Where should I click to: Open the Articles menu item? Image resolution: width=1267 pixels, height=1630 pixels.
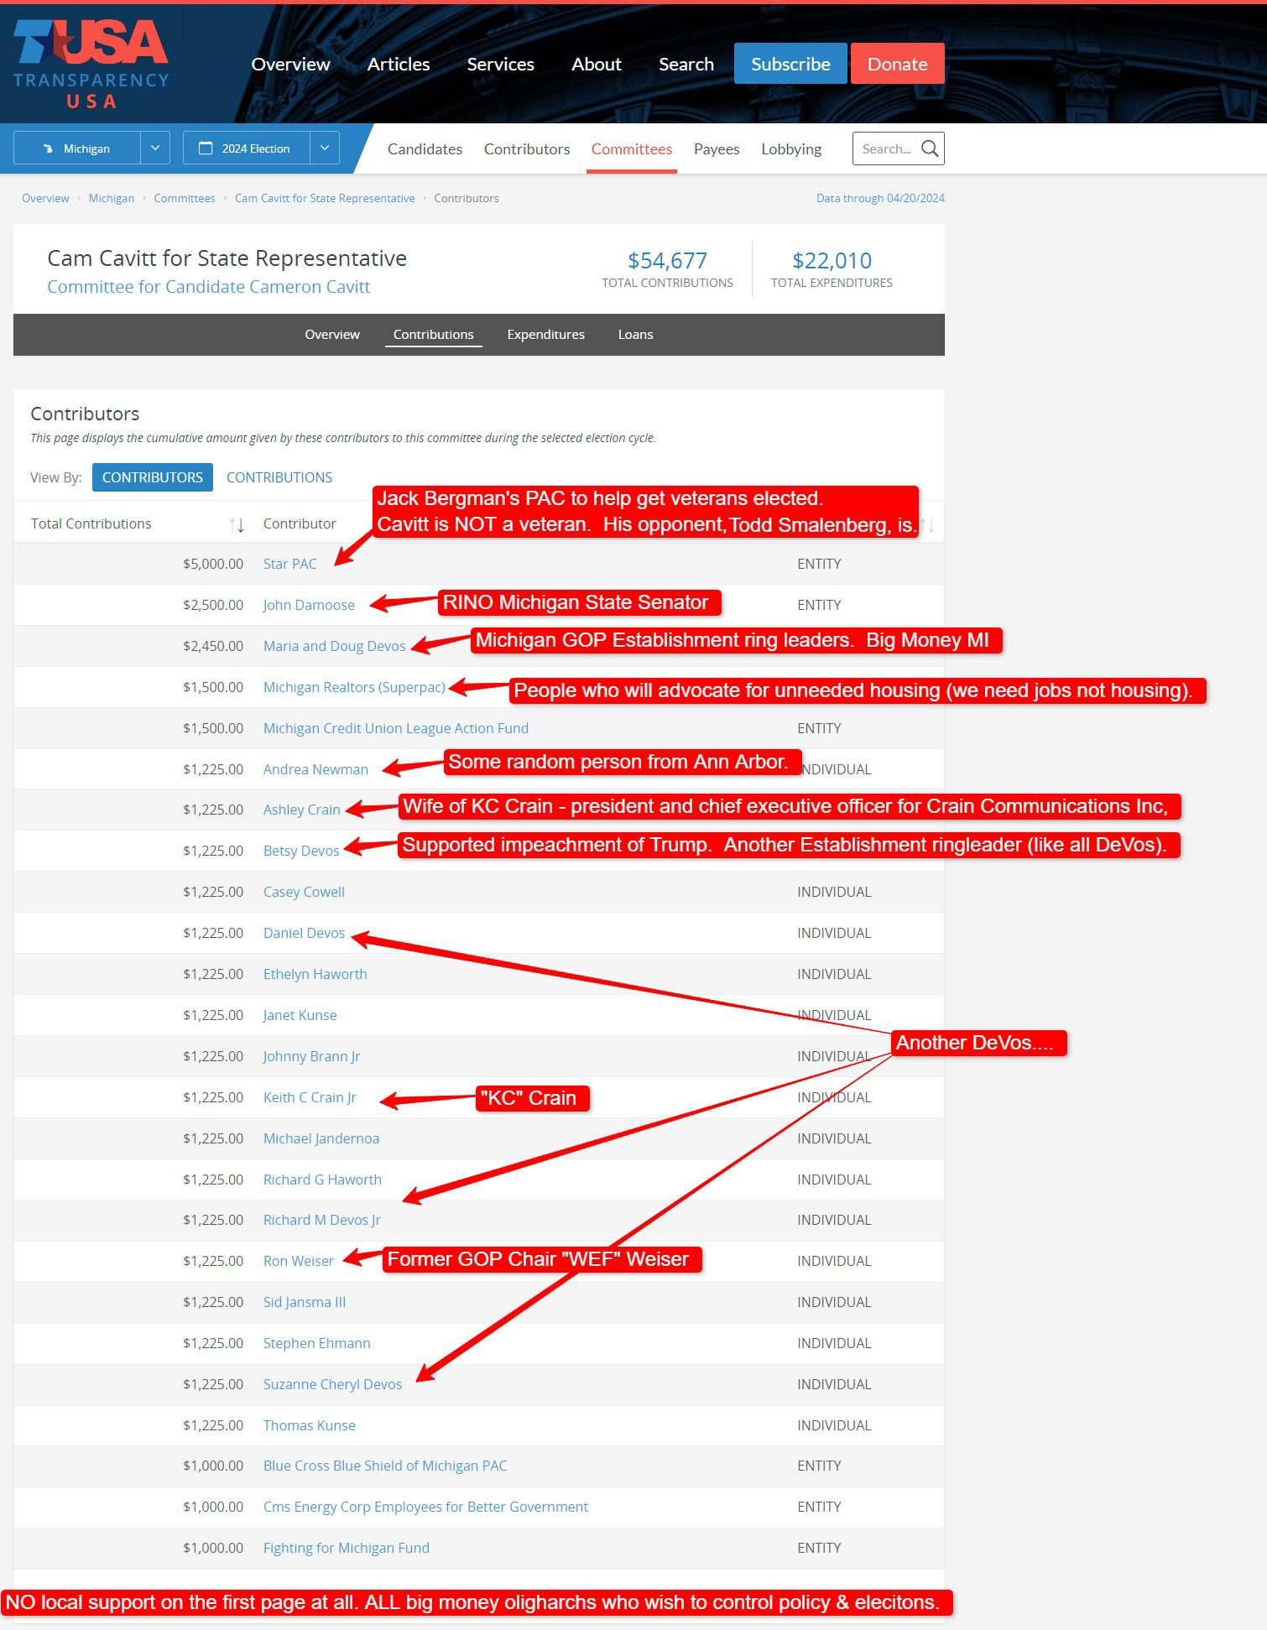tap(398, 65)
